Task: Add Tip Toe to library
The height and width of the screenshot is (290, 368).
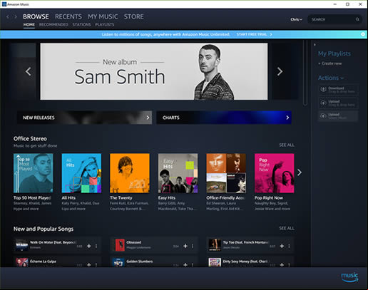Action: [x=282, y=246]
